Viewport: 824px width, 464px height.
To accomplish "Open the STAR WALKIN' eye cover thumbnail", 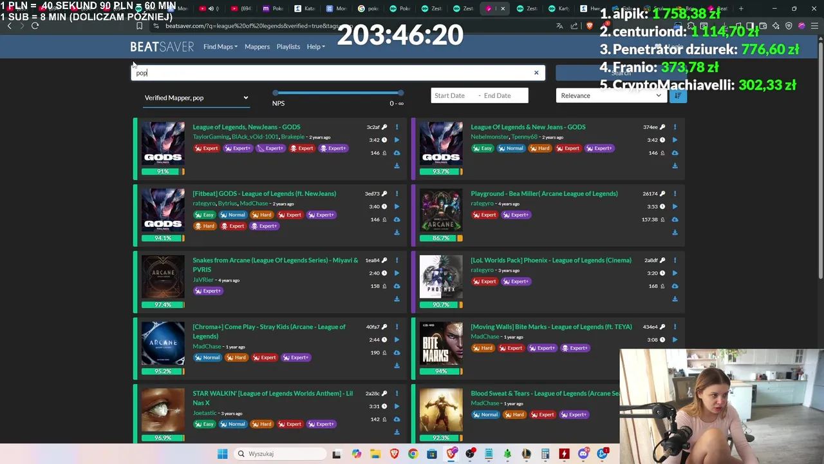I will tap(163, 410).
